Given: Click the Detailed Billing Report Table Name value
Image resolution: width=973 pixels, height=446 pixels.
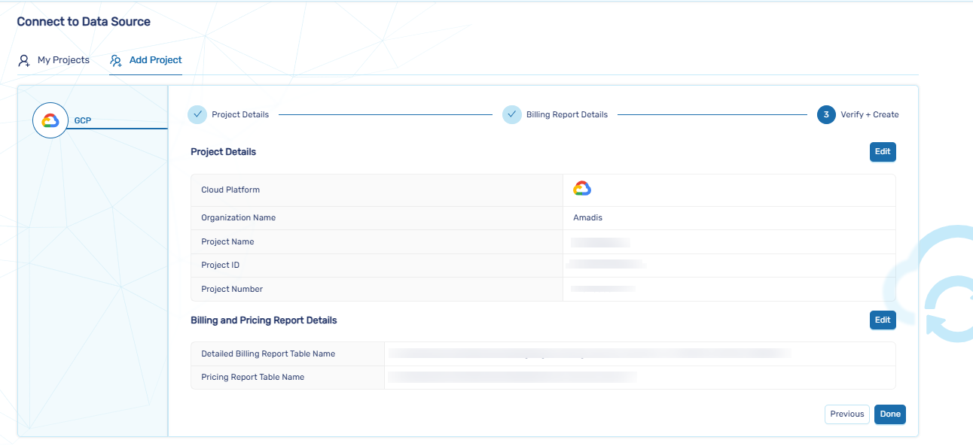Looking at the screenshot, I should (587, 353).
